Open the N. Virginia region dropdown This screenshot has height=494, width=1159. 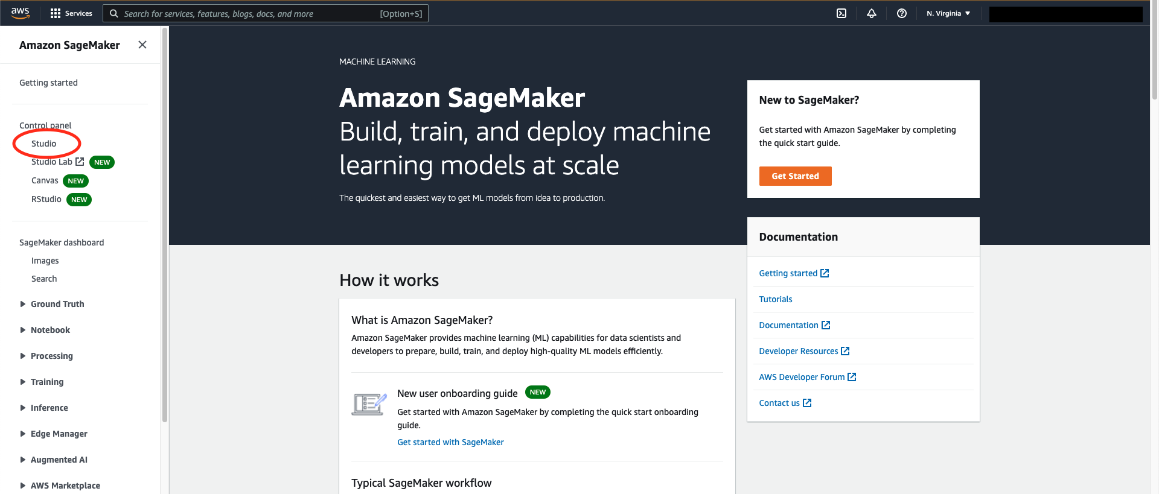tap(948, 13)
